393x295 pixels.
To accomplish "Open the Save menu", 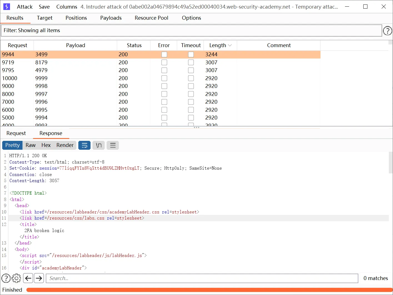I will click(44, 7).
